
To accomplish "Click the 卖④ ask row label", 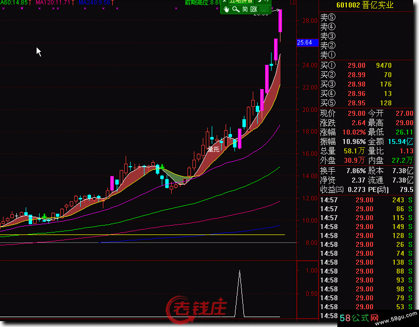I will coord(328,27).
